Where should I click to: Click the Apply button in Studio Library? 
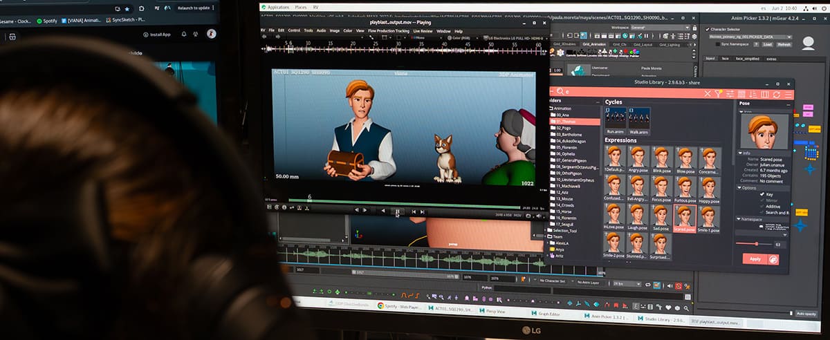(755, 259)
